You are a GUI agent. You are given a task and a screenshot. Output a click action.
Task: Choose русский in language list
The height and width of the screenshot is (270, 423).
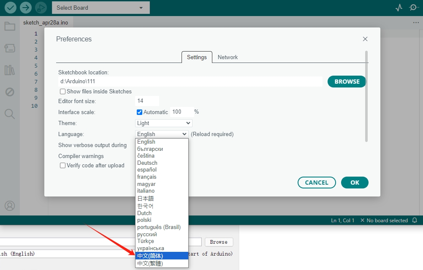pos(162,234)
